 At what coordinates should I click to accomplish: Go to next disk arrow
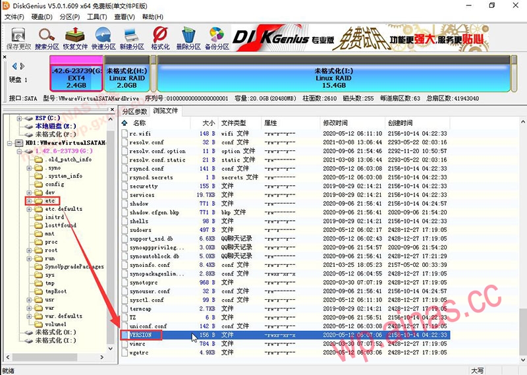[x=22, y=66]
